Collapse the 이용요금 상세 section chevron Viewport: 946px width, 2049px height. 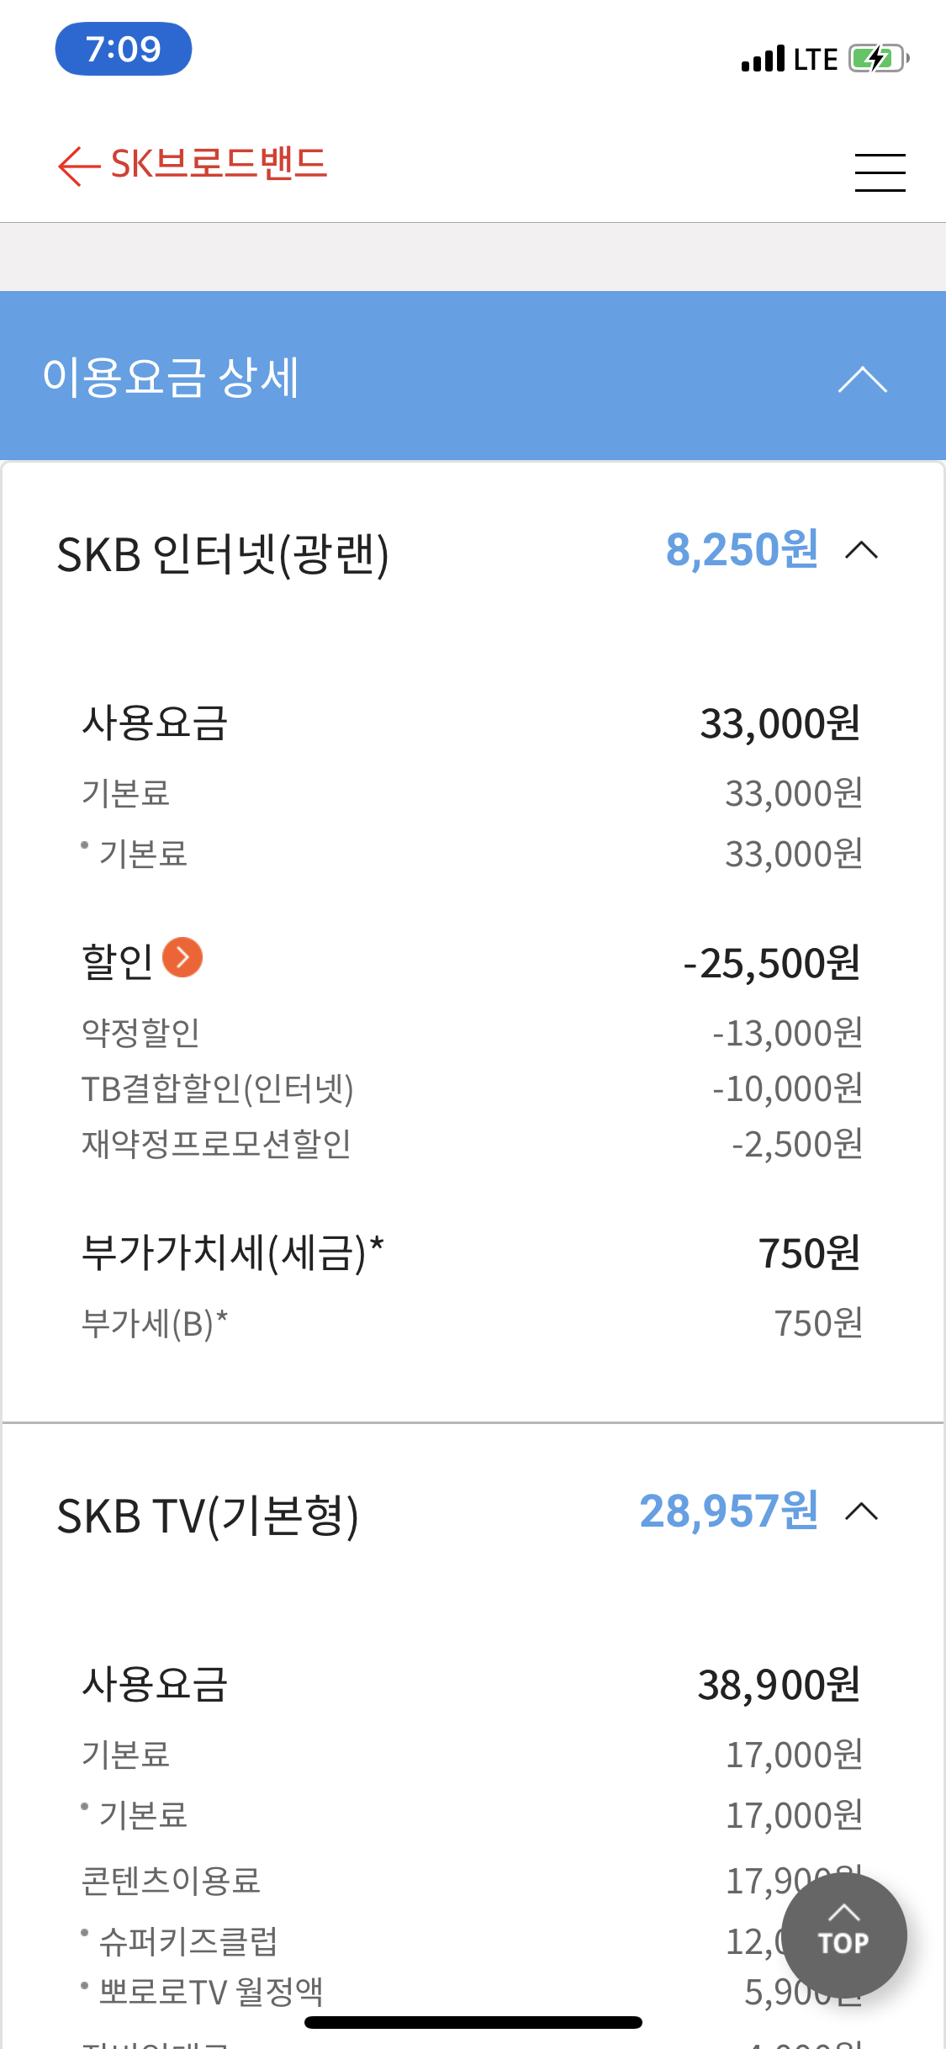(x=862, y=379)
